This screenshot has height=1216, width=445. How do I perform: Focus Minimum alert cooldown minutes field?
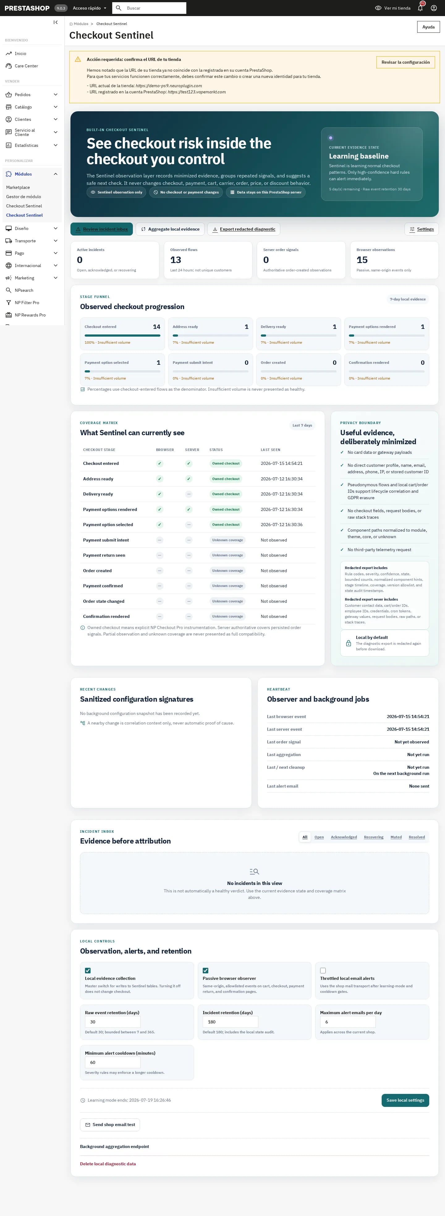tap(112, 1062)
